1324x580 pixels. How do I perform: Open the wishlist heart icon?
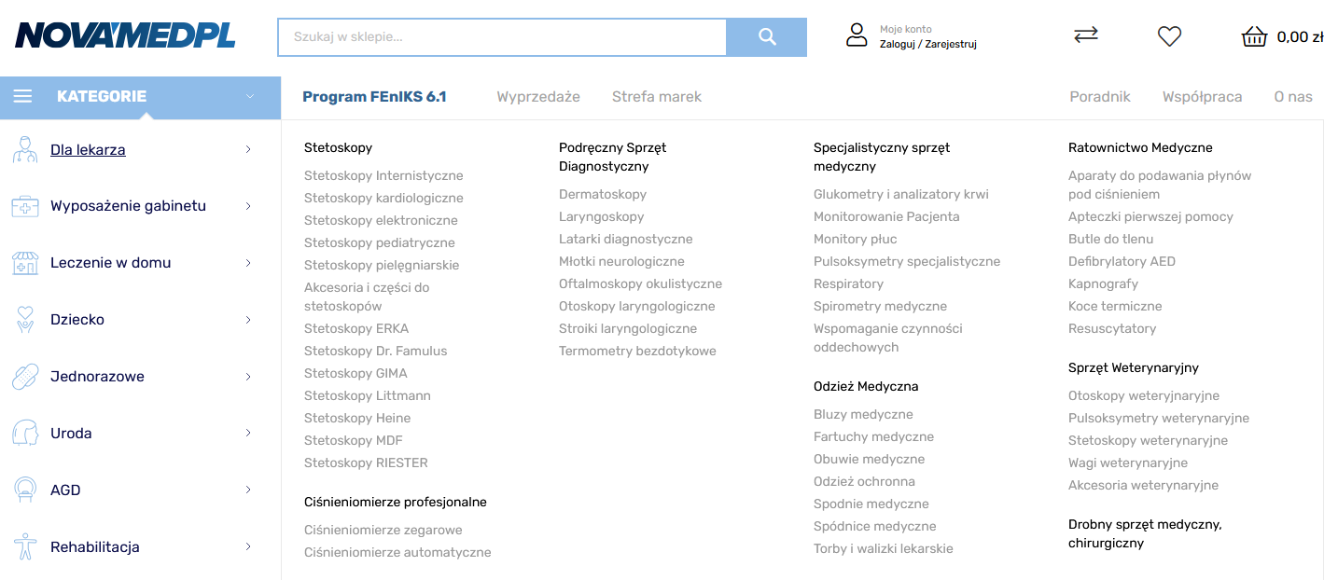[x=1169, y=36]
